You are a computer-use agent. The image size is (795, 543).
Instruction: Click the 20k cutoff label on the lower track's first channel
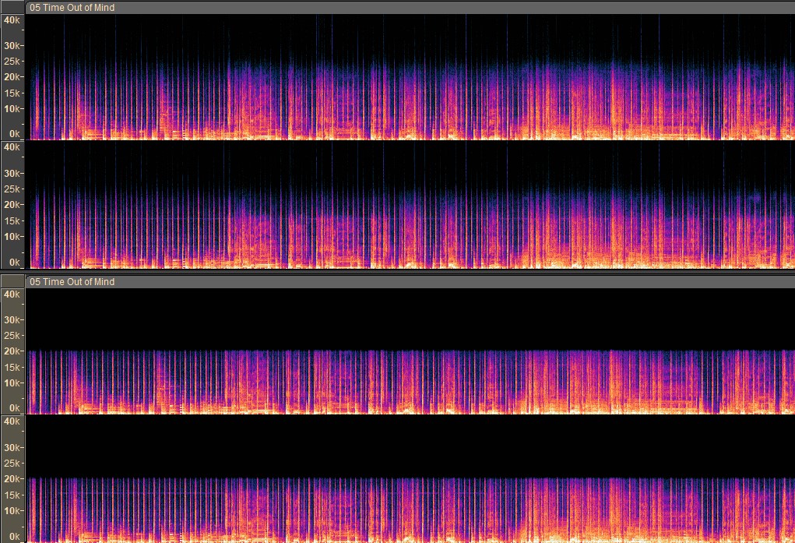[x=12, y=351]
